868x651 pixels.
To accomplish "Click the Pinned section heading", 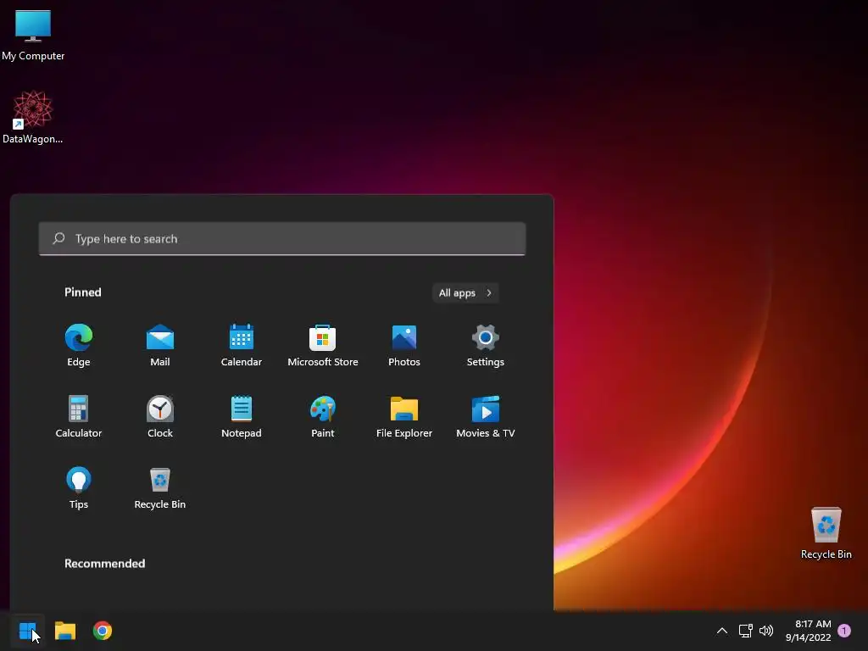I will point(83,292).
